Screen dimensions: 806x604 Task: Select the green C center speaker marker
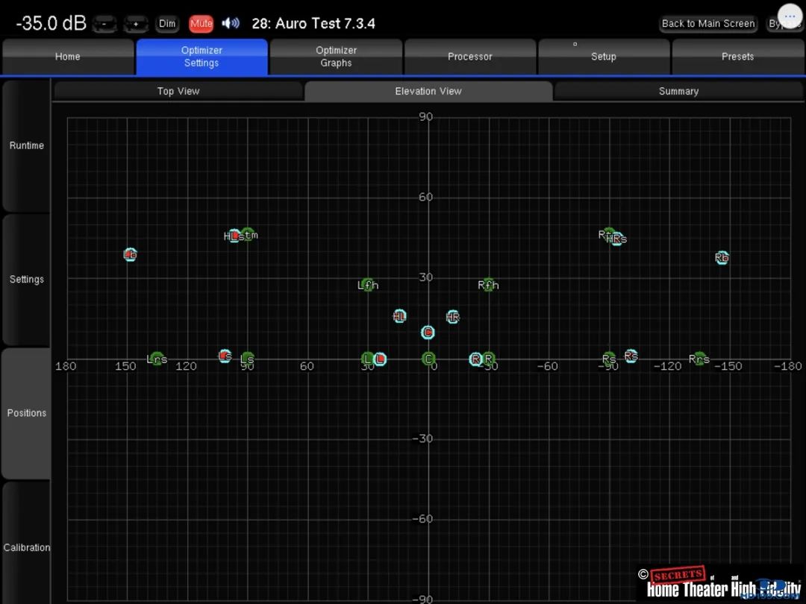[428, 359]
